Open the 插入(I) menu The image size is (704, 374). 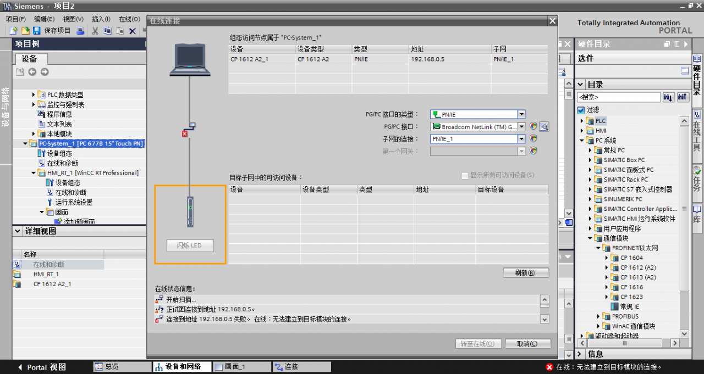101,19
